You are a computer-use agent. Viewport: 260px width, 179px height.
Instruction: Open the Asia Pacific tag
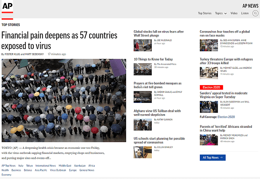click(41, 170)
